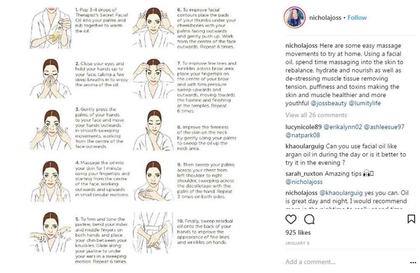
Task: Visit lucynicole89 commenter profile
Action: [304, 127]
